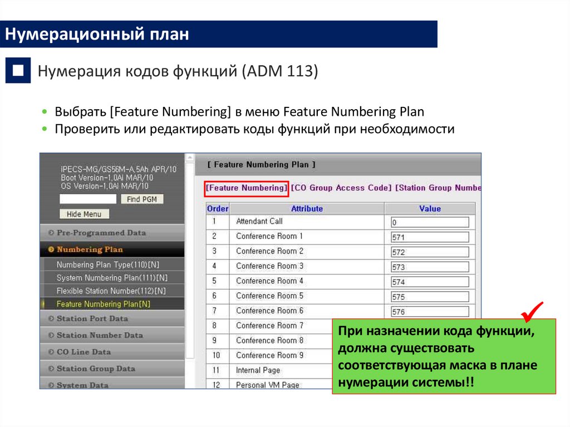This screenshot has height=427, width=570.
Task: Click the Station Number Data bullet icon
Action: click(51, 335)
